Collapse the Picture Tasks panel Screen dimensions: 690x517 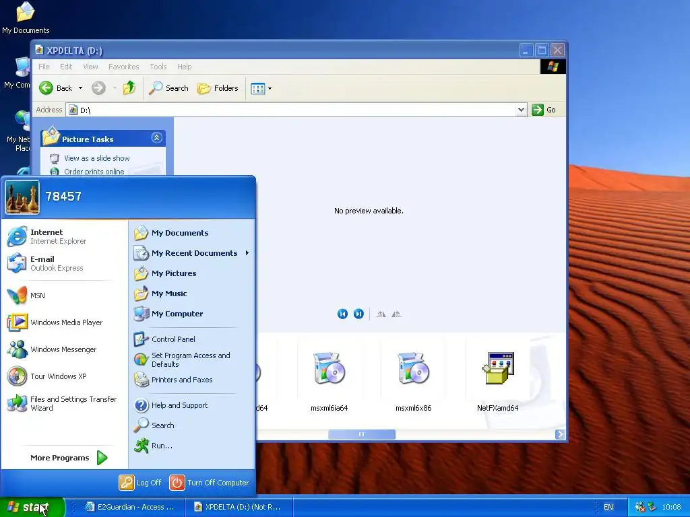(156, 138)
